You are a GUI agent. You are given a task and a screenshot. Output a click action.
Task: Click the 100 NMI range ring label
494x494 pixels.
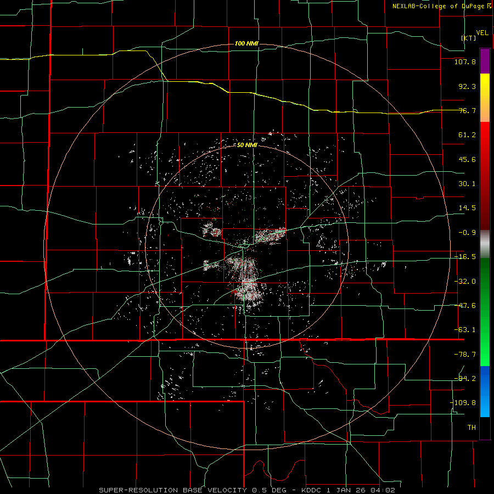[246, 43]
